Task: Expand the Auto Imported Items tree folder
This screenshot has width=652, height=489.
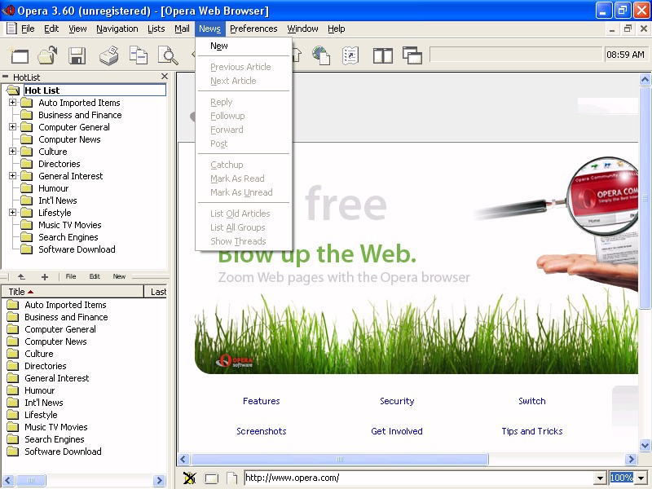Action: click(13, 103)
